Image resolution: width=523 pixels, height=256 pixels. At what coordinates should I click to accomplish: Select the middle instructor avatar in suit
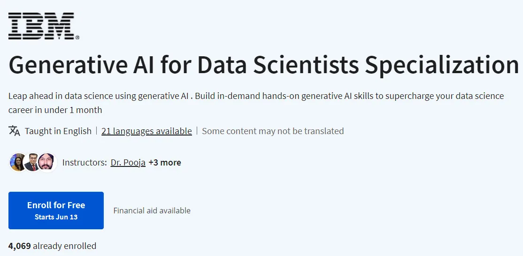click(32, 162)
